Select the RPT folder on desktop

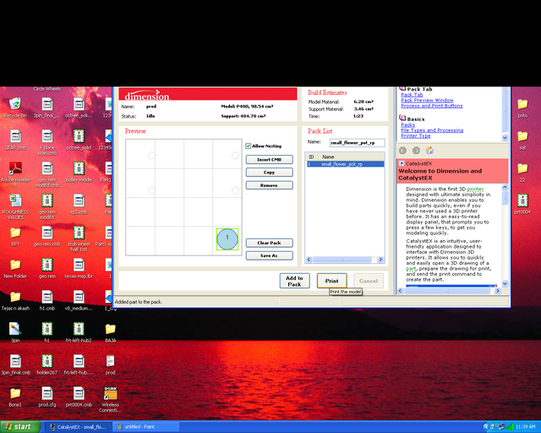[15, 237]
